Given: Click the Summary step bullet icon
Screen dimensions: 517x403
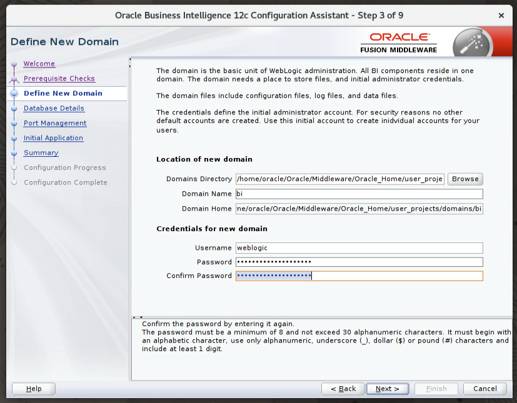Looking at the screenshot, I should [x=14, y=153].
